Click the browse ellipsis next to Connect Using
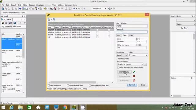The width and height of the screenshot is (196, 110). tap(145, 64)
